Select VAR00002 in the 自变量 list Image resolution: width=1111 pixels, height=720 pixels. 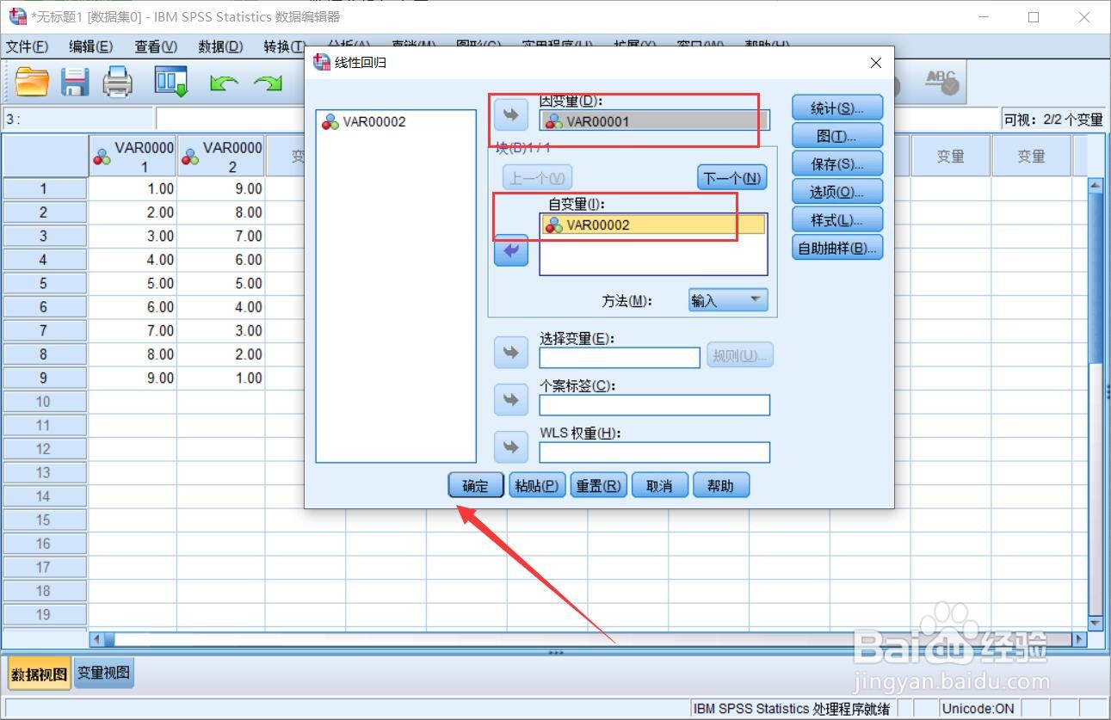(x=654, y=225)
